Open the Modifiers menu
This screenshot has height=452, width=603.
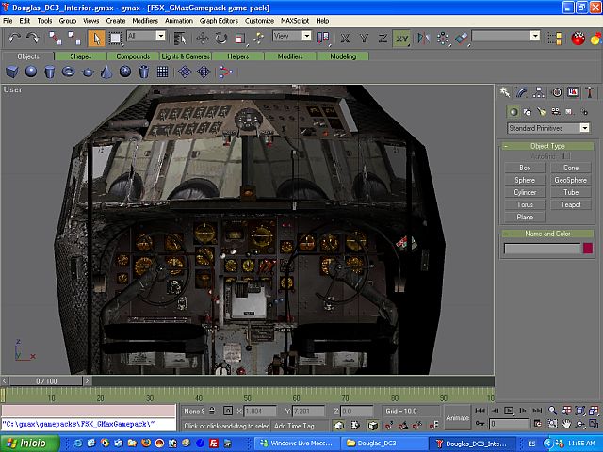tap(145, 20)
